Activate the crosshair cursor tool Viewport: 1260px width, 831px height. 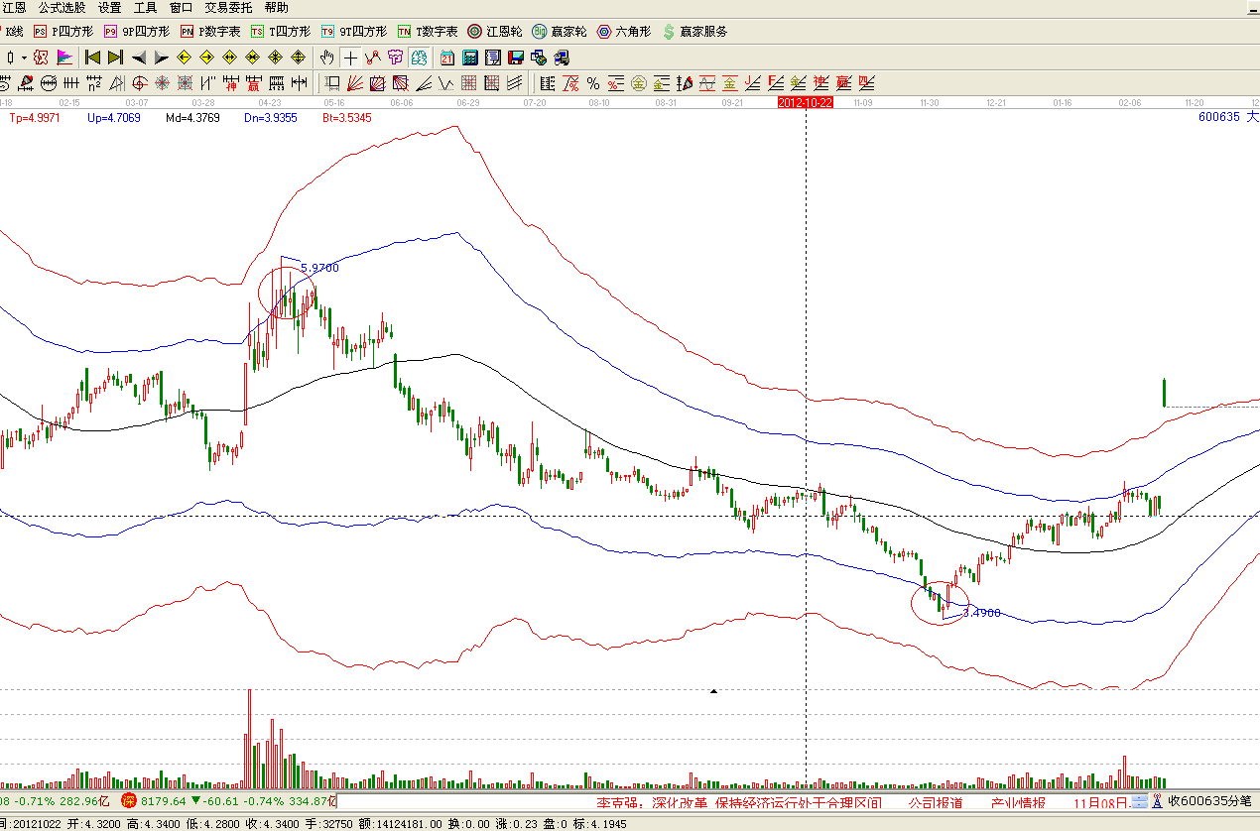pyautogui.click(x=350, y=58)
